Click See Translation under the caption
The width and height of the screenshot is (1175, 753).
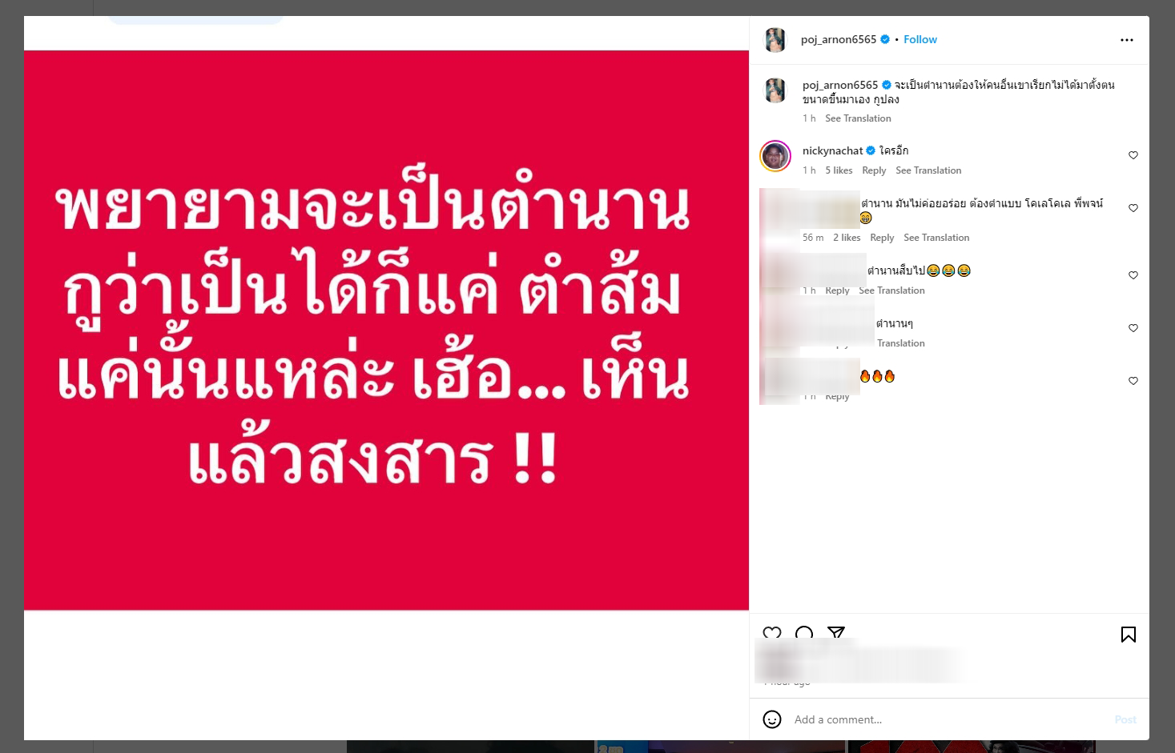(x=858, y=118)
